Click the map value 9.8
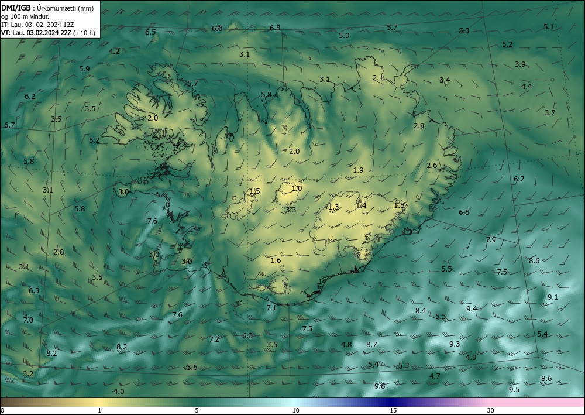The image size is (585, 415). point(380,386)
